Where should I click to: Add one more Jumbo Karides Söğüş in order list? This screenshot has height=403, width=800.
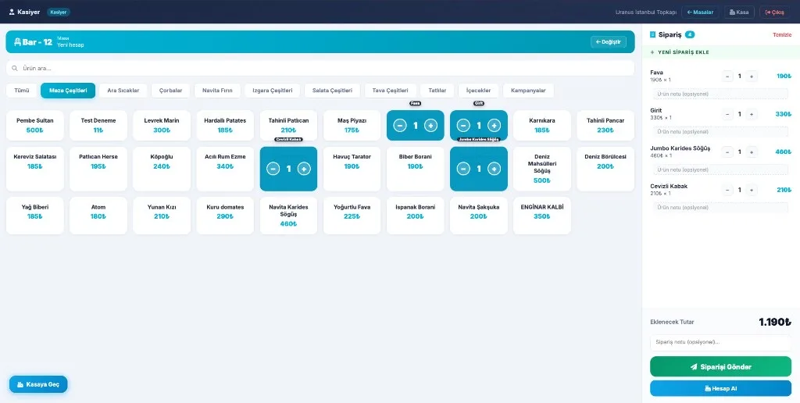click(x=751, y=152)
